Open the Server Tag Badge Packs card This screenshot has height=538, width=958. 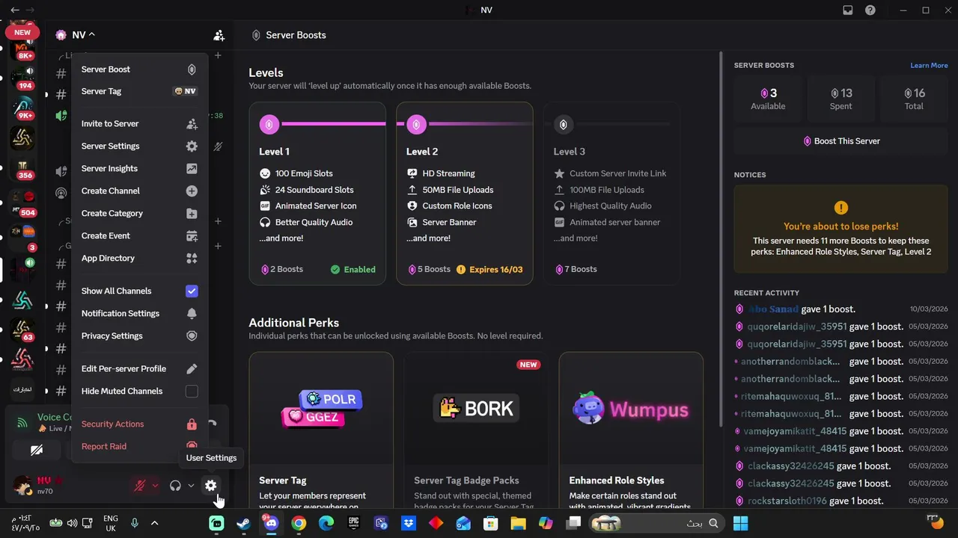(x=476, y=431)
